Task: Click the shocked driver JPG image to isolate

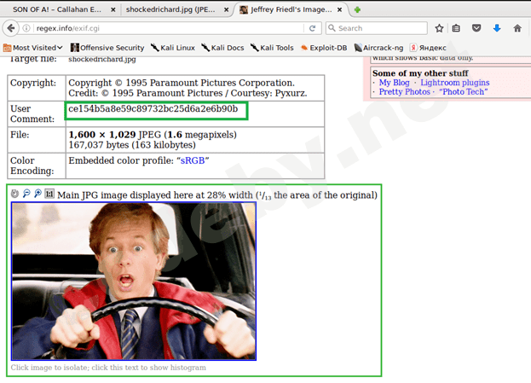Action: click(x=134, y=281)
